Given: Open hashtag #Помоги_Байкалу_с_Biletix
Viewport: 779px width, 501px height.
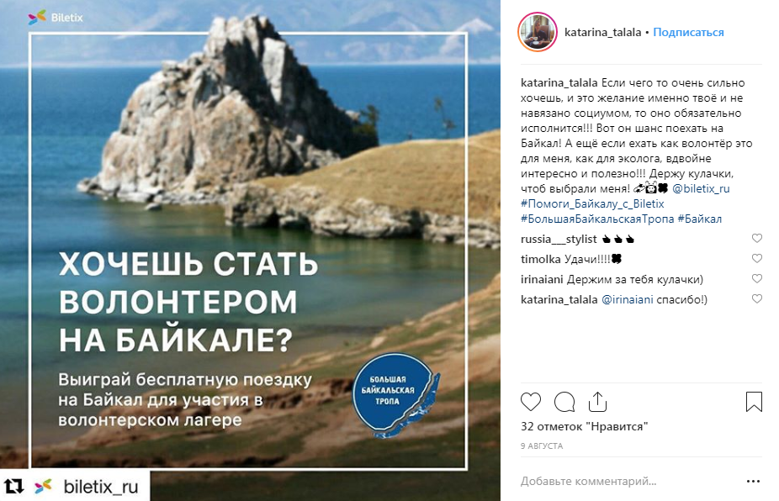Looking at the screenshot, I should point(592,203).
